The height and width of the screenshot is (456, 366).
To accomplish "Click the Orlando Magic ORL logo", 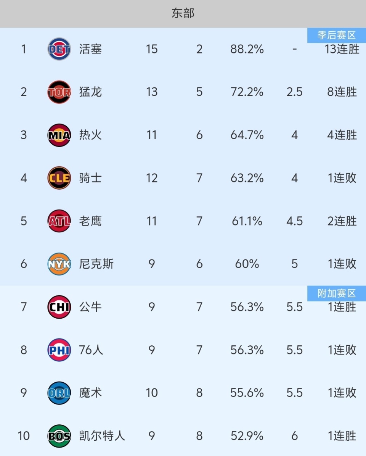I will 59,393.
